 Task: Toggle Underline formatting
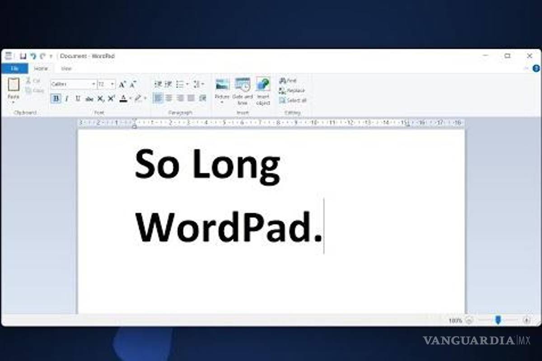tap(78, 98)
